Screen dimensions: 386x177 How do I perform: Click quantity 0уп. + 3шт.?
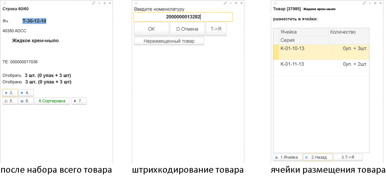(x=355, y=48)
